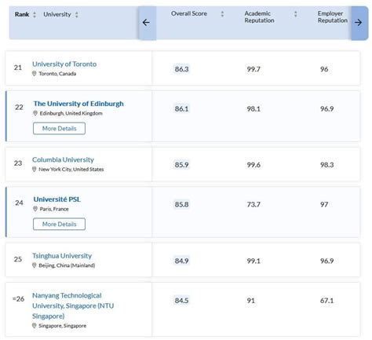This screenshot has width=372, height=340.
Task: Click academic reputation value 98.1
Action: (253, 108)
